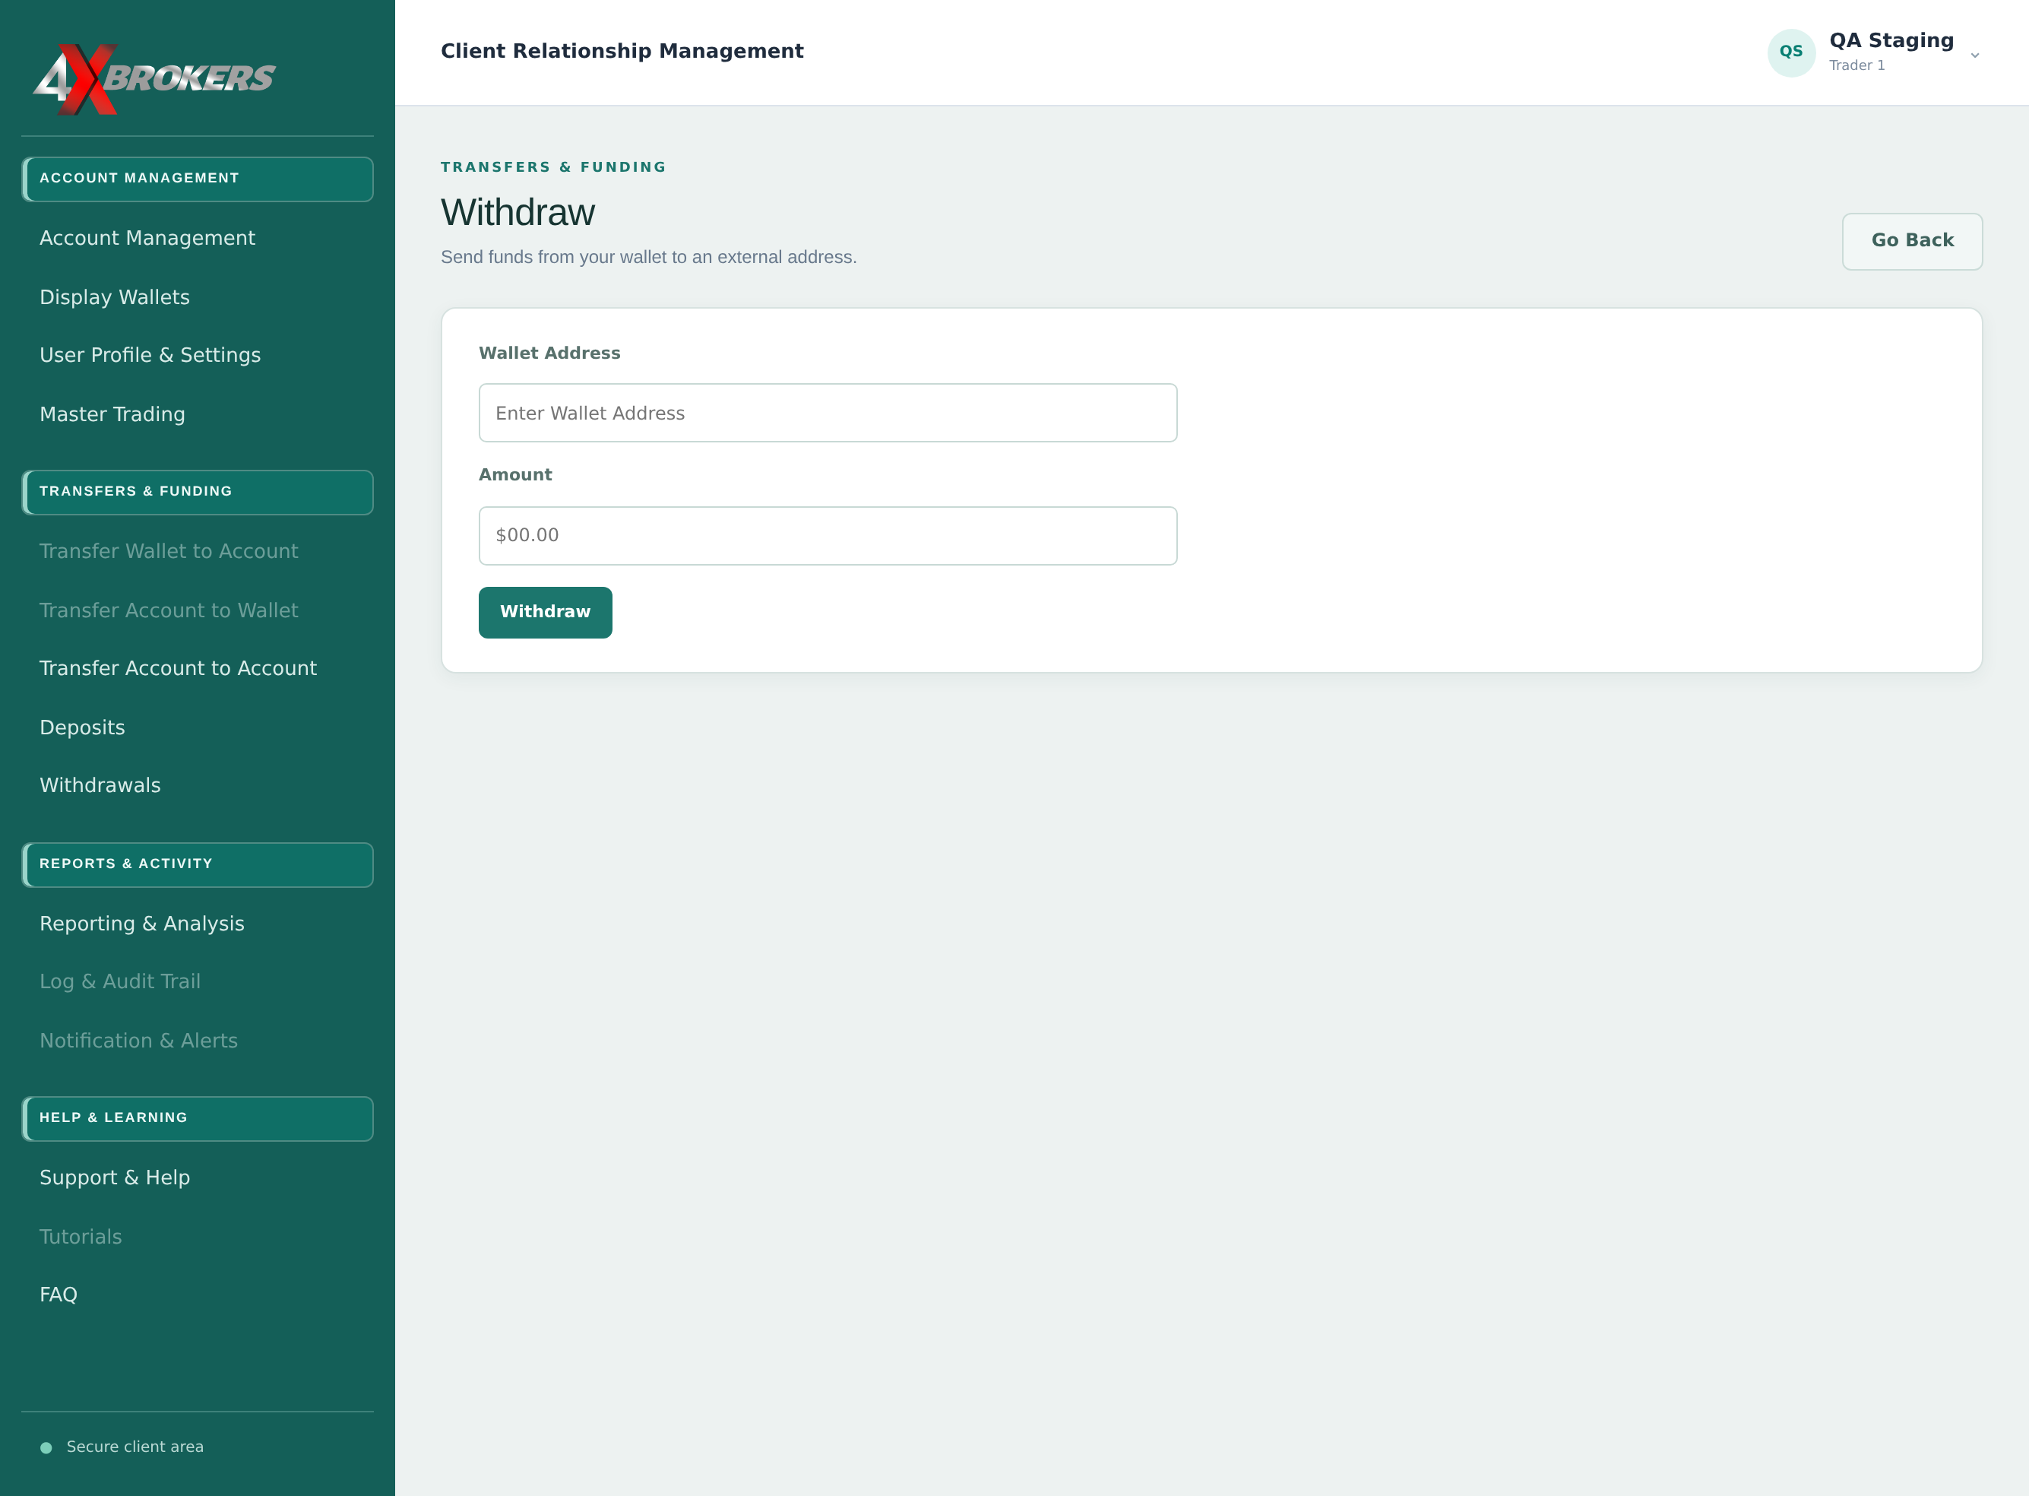Go to Display Wallets
Image resolution: width=2029 pixels, height=1496 pixels.
115,297
